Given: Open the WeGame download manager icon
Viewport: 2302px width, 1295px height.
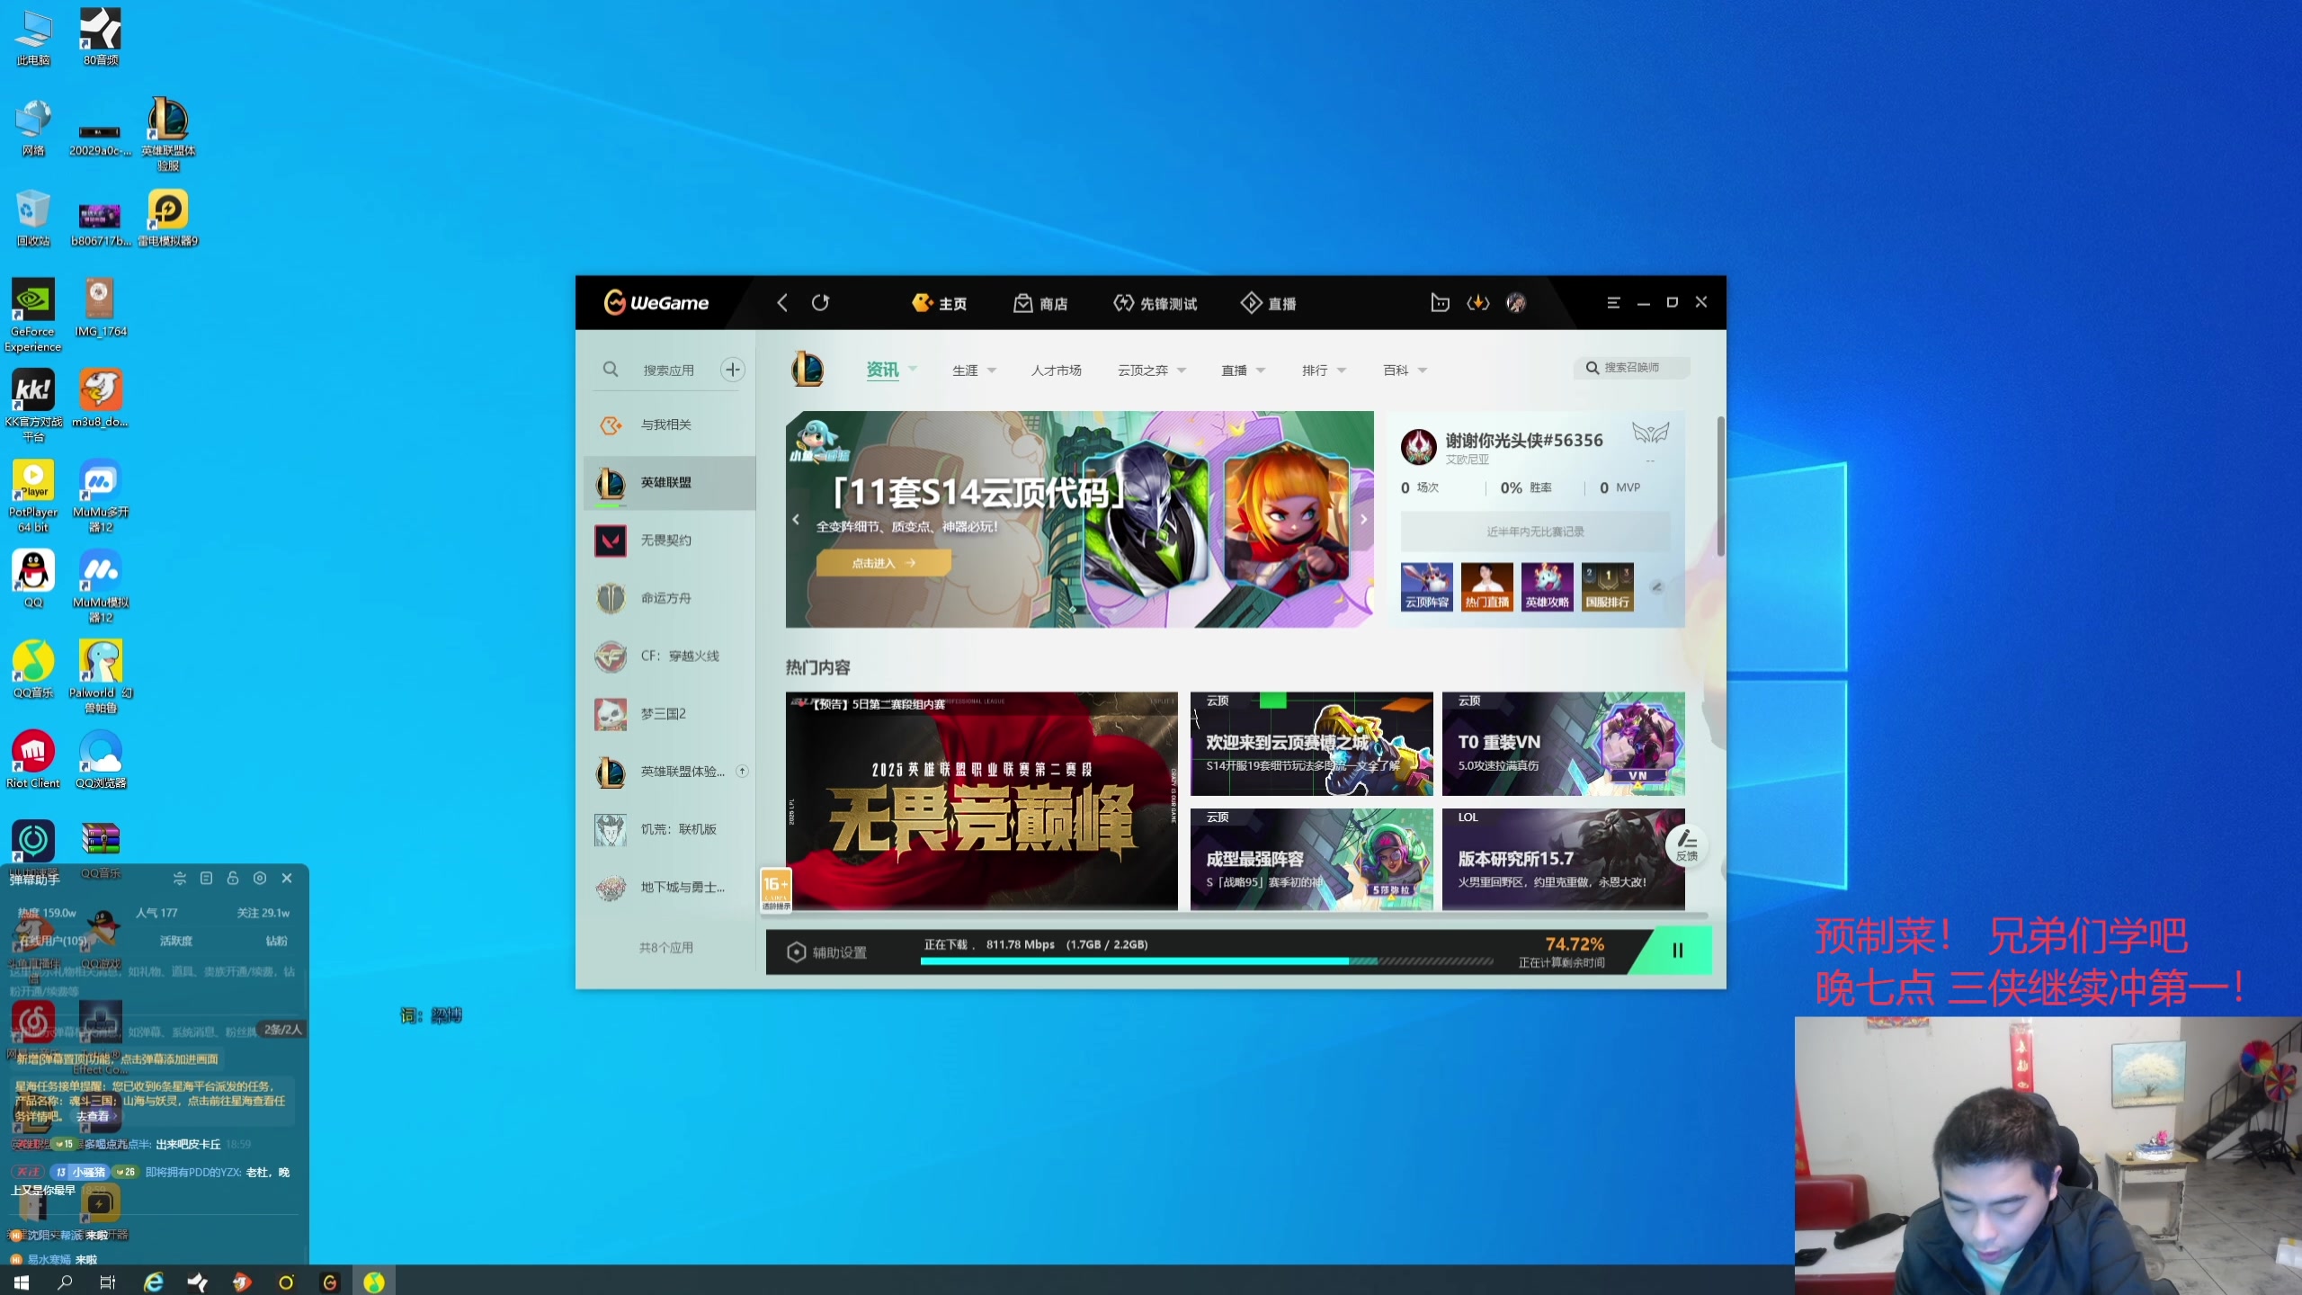Looking at the screenshot, I should click(1478, 303).
